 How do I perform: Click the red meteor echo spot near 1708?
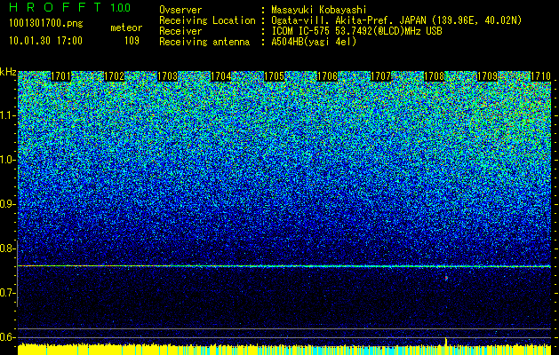pyautogui.click(x=446, y=278)
